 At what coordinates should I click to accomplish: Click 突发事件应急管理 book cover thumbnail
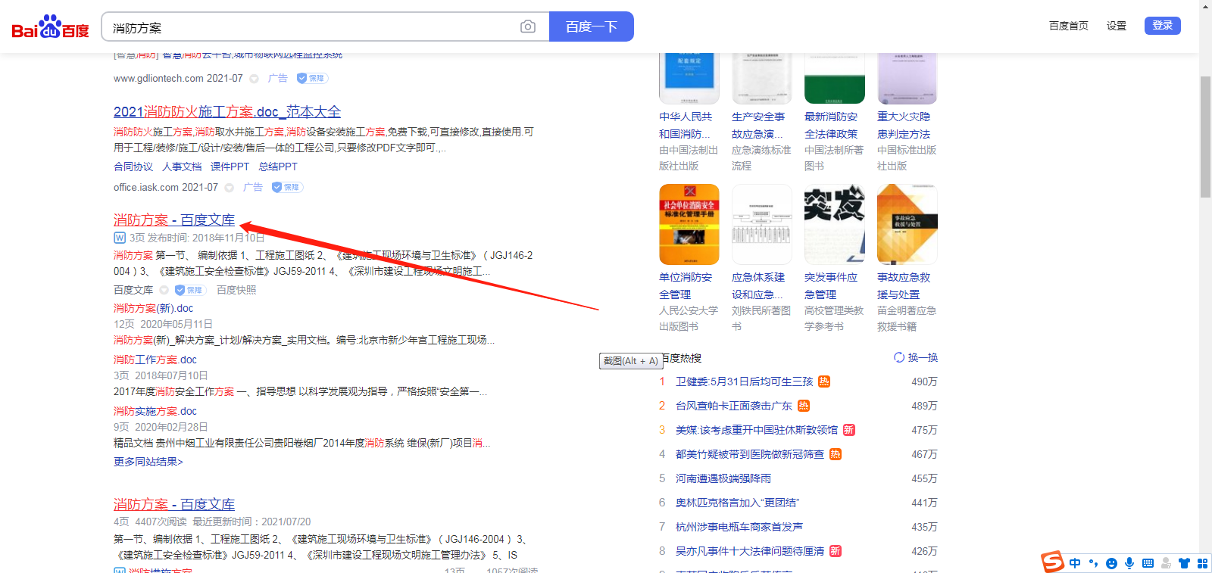pos(835,224)
